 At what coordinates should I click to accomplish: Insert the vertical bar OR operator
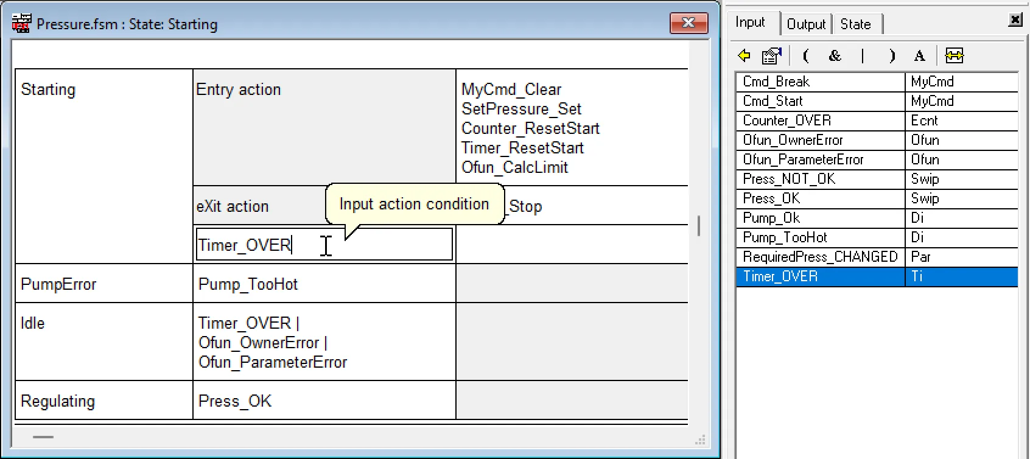[x=863, y=56]
